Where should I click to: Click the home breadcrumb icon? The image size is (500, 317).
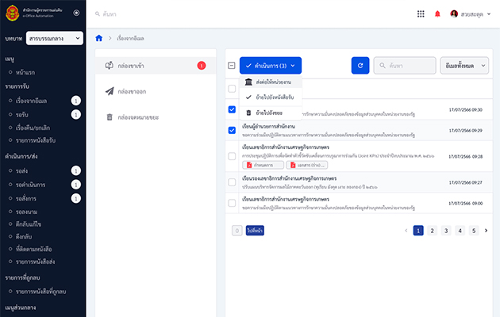(x=98, y=38)
